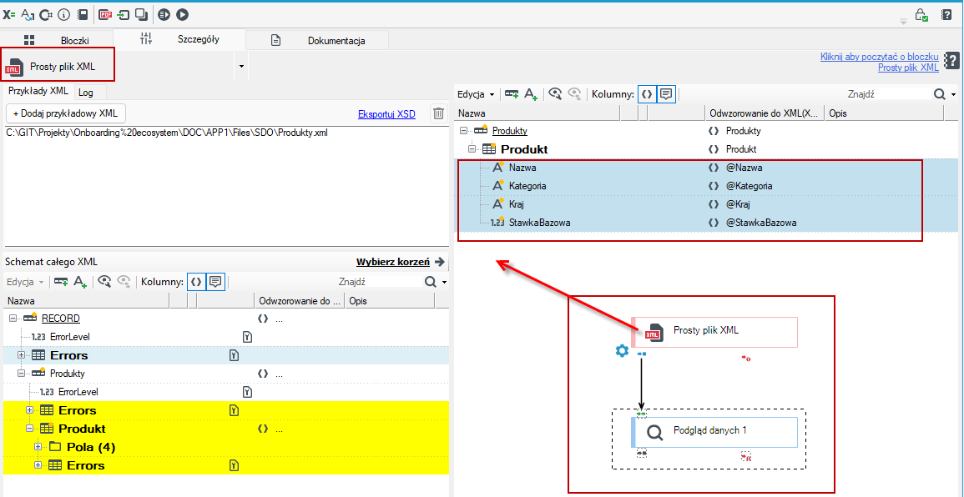Click the add text field icon in right panel toolbar
Viewport: 964px width, 497px height.
click(531, 94)
